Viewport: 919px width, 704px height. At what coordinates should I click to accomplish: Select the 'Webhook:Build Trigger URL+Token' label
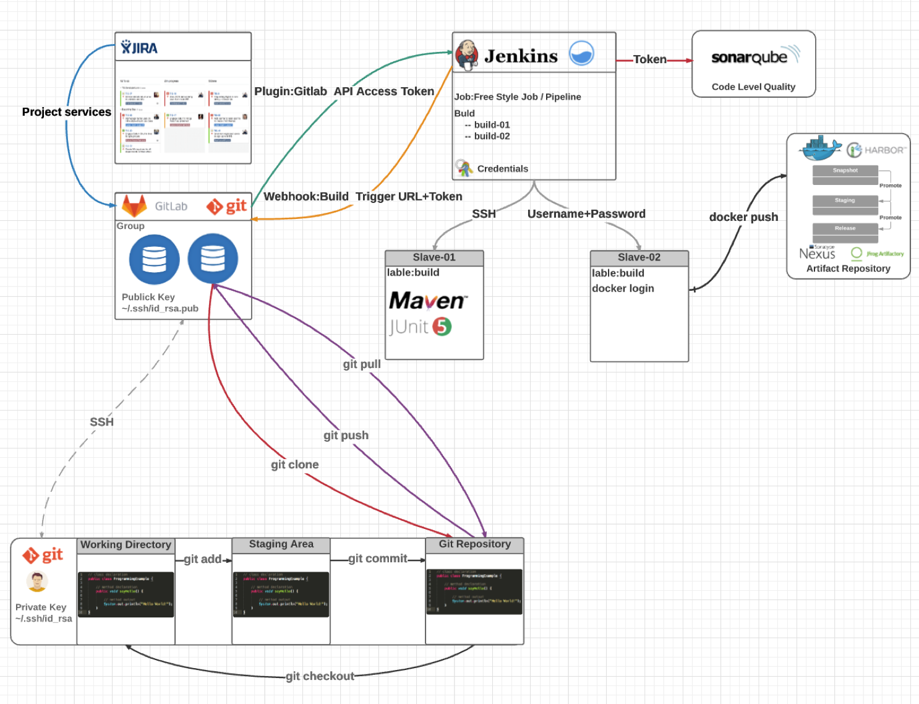point(362,197)
